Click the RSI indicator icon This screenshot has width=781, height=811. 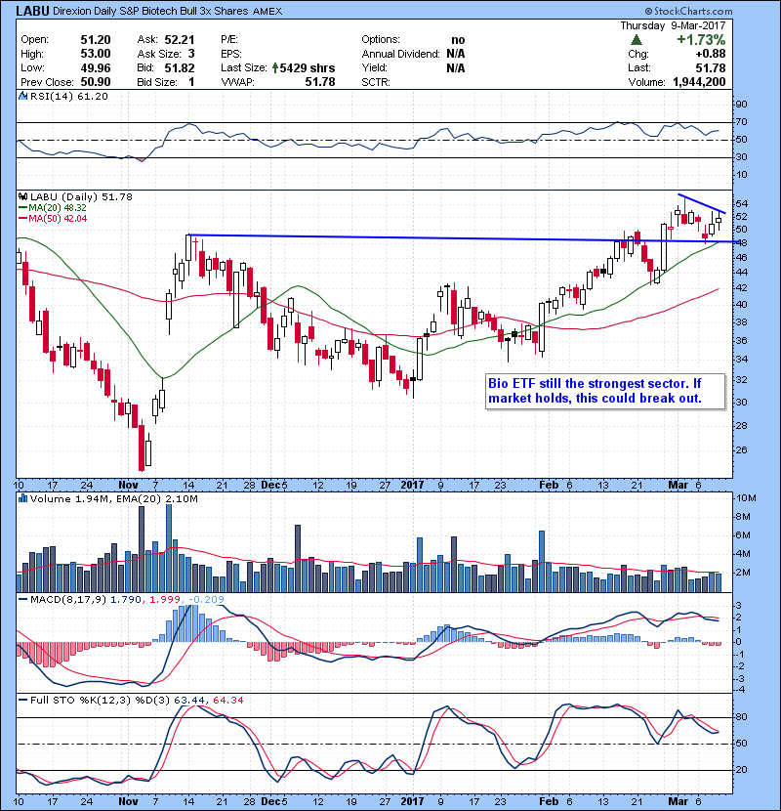tap(22, 96)
